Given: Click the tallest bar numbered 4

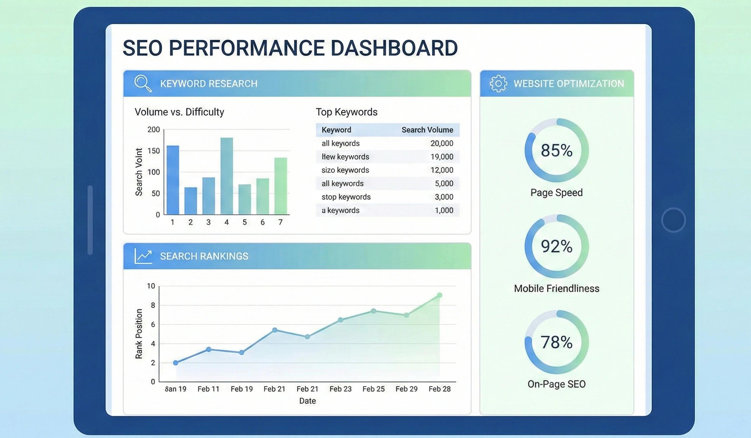Looking at the screenshot, I should click(227, 176).
